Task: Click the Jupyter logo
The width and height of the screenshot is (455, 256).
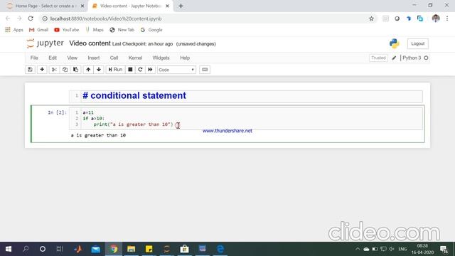Action: tap(45, 43)
